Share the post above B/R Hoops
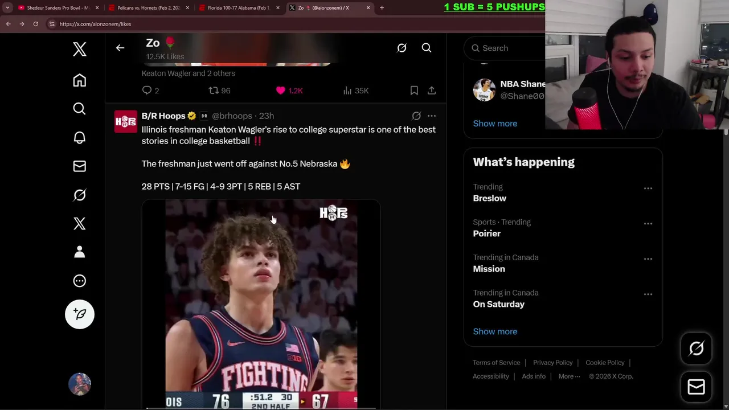This screenshot has width=729, height=410. [432, 91]
